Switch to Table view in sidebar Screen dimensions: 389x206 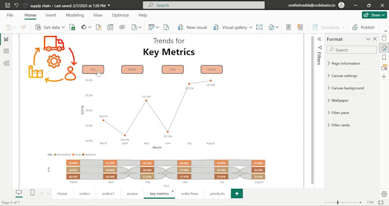[x=6, y=51]
